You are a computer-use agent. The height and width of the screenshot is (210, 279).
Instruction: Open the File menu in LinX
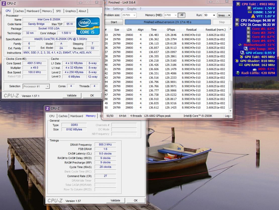point(107,9)
